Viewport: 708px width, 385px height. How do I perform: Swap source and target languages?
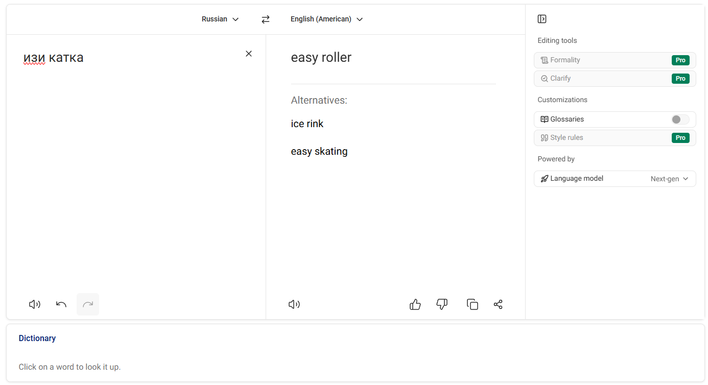coord(265,19)
